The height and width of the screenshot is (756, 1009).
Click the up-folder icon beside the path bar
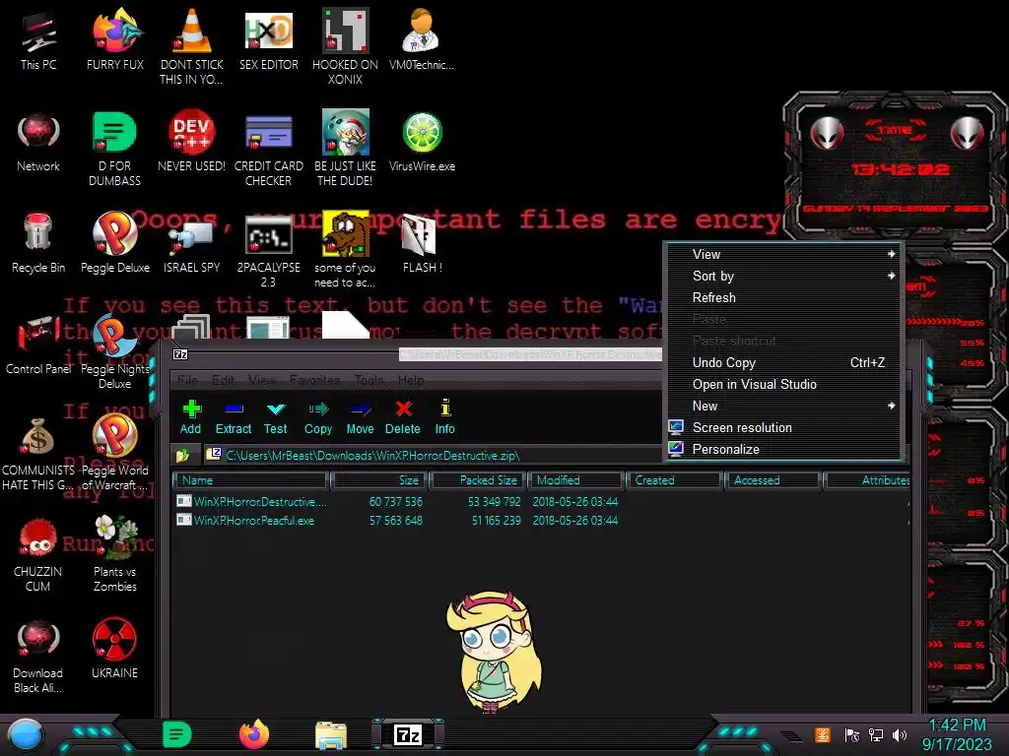pyautogui.click(x=182, y=456)
